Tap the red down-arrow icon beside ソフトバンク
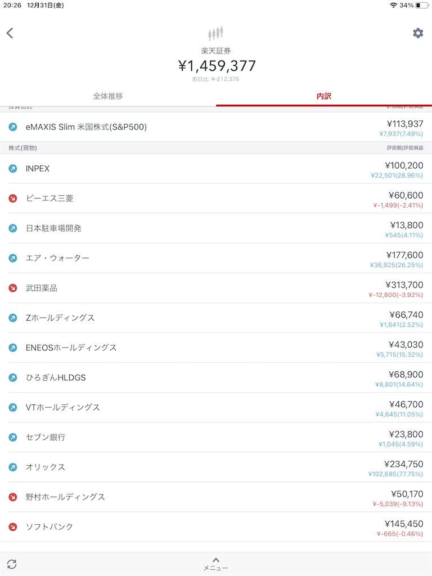Viewport: 432px width, 576px height. pos(13,526)
